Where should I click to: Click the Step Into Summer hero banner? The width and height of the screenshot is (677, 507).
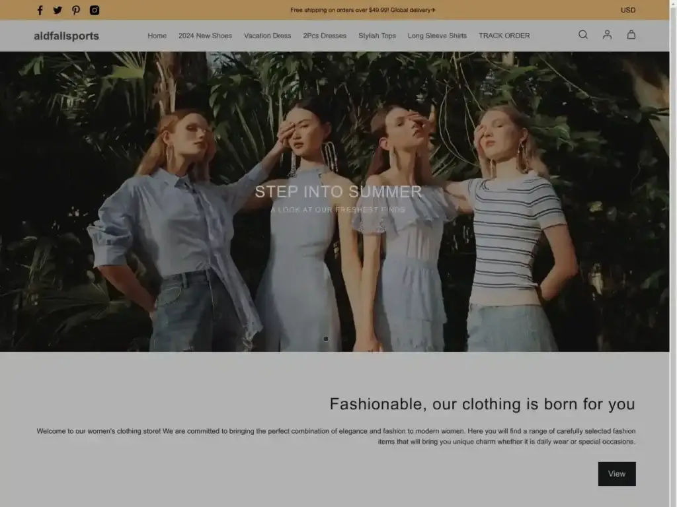pos(338,192)
